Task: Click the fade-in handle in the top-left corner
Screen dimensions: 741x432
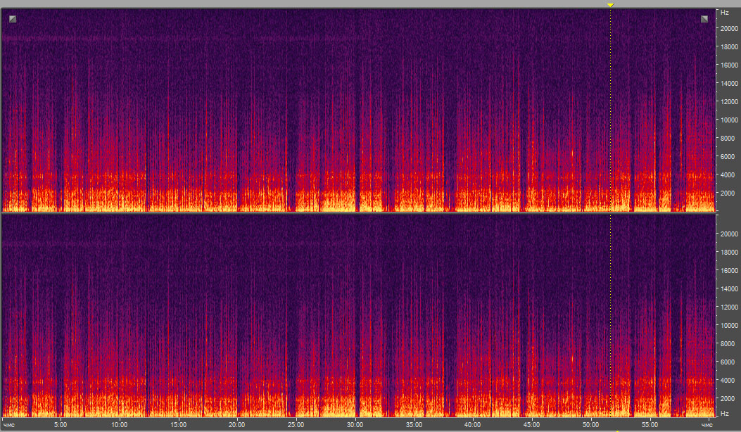Action: pyautogui.click(x=13, y=19)
